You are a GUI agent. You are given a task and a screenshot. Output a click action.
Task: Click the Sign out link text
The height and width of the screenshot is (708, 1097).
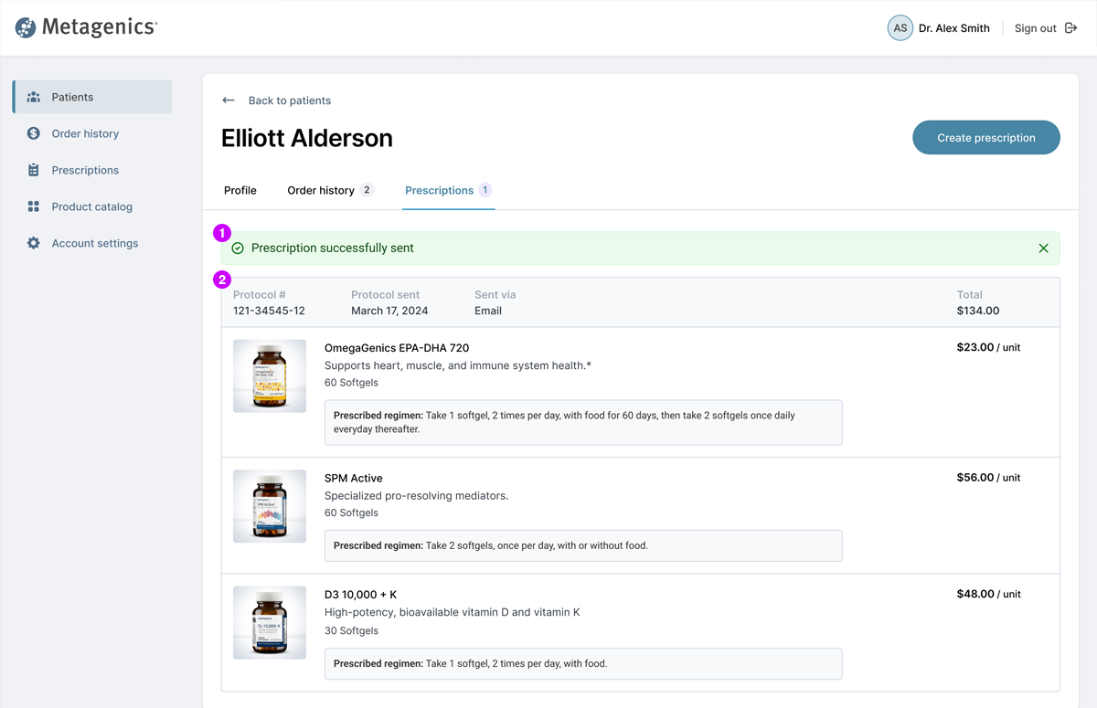coord(1035,28)
